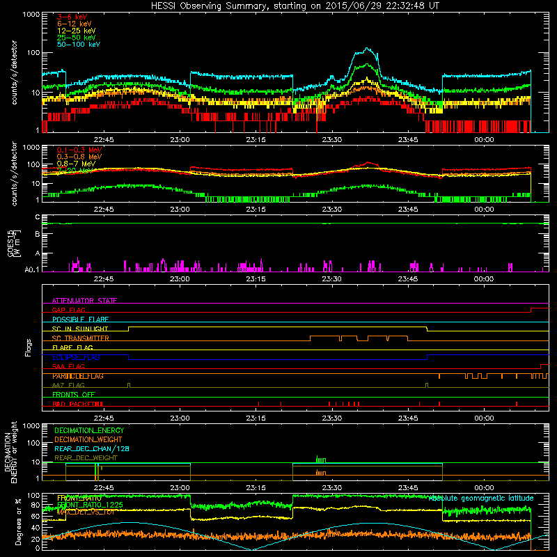Click the 22:45 tick label under the GOES panel
Viewport: 557px width, 557px height.
[x=104, y=279]
